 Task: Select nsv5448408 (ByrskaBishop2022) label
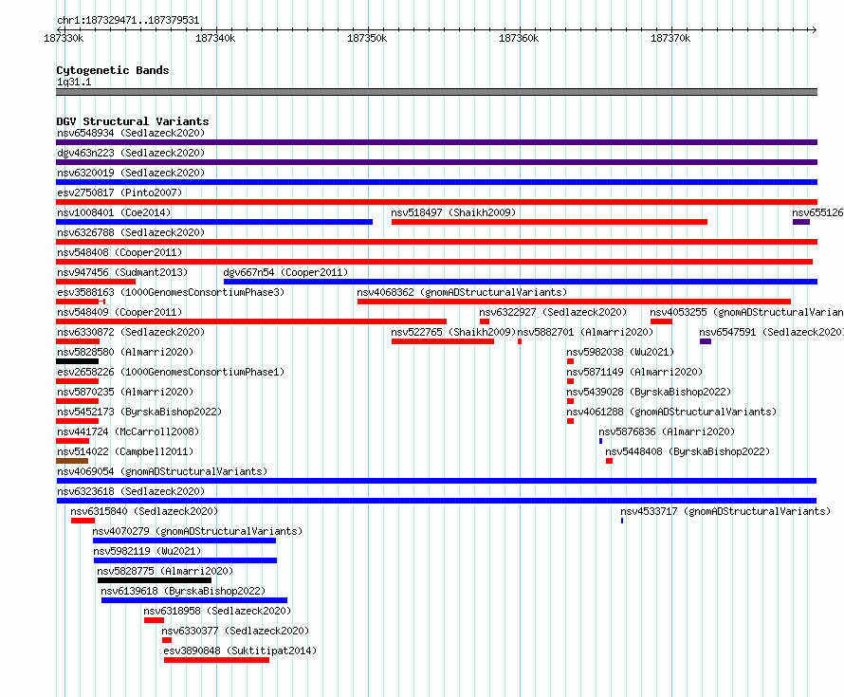(688, 451)
